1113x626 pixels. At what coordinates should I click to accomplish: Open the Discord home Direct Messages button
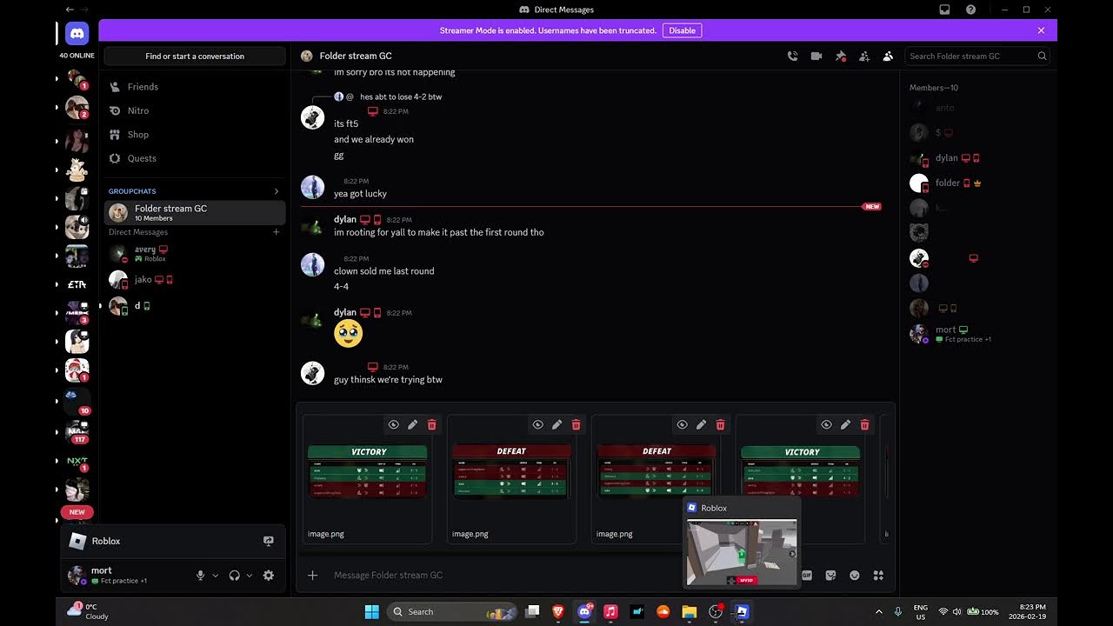click(x=77, y=34)
